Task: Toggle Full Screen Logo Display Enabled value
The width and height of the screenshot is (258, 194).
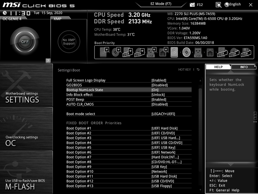Action: coord(159,80)
